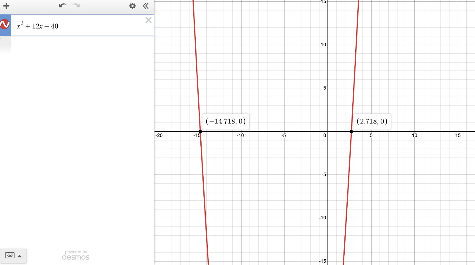Hide the x² + 12x − 40 graph
The width and height of the screenshot is (475, 265).
pos(4,24)
